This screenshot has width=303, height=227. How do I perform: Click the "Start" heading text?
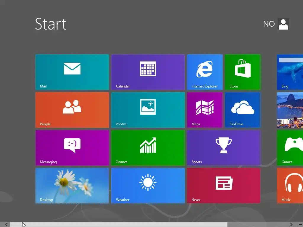(x=51, y=24)
